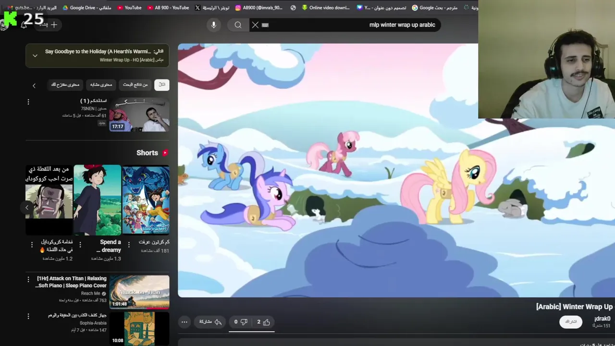Click 'Attack on Titan | Relaxing' video title
The height and width of the screenshot is (346, 615).
coord(72,282)
